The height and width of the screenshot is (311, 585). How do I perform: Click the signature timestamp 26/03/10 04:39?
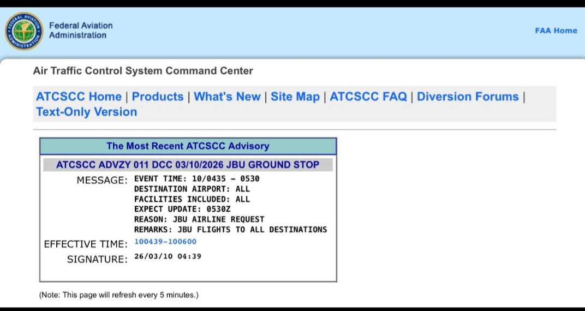pos(168,256)
